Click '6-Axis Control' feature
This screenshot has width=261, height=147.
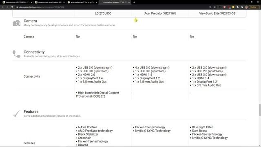(x=87, y=127)
